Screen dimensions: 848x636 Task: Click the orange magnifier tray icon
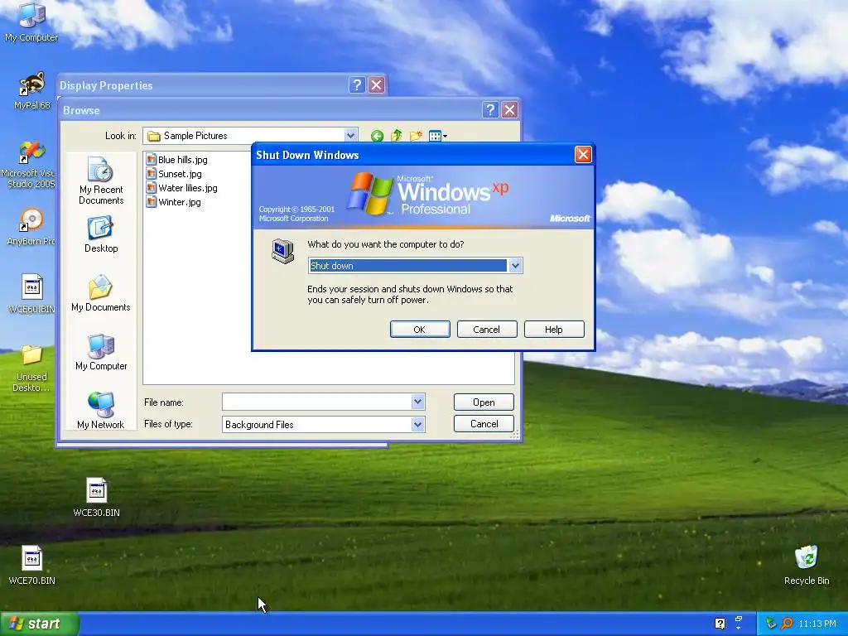pyautogui.click(x=787, y=624)
